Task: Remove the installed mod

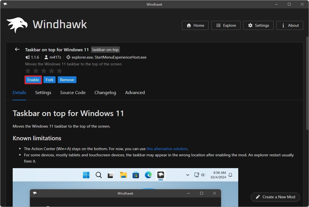Action: click(x=67, y=80)
